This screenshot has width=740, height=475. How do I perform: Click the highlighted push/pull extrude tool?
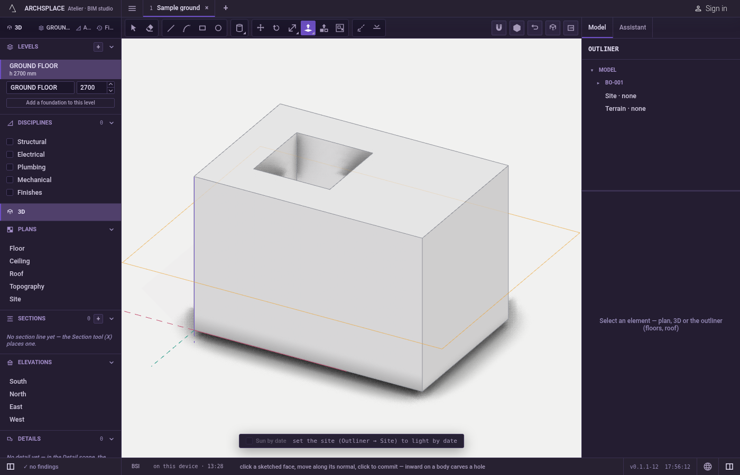coord(308,28)
